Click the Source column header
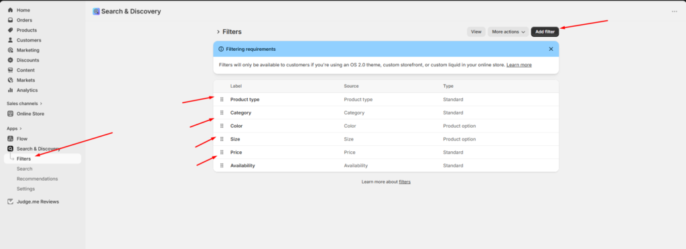Image resolution: width=686 pixels, height=249 pixels. (351, 86)
